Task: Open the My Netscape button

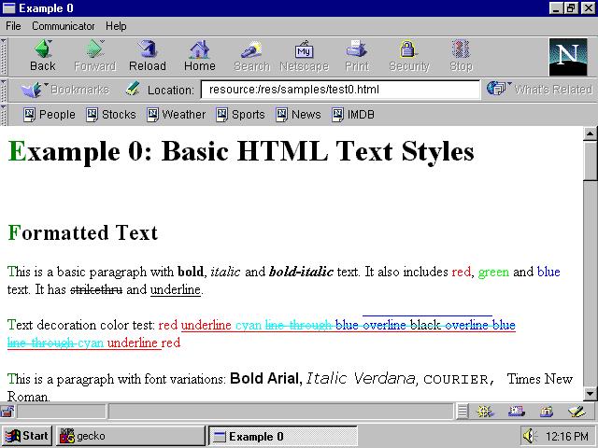Action: (x=304, y=56)
